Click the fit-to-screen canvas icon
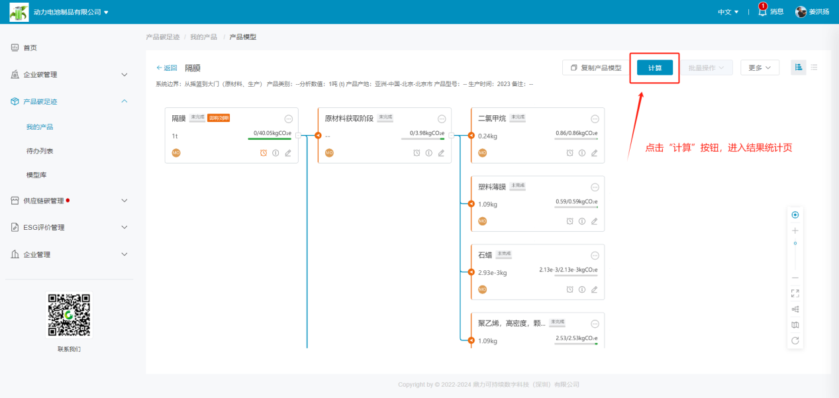The height and width of the screenshot is (398, 839). [795, 293]
